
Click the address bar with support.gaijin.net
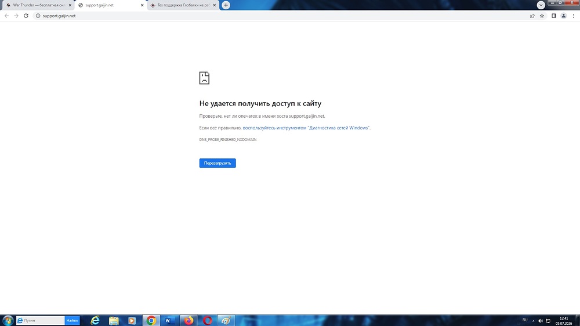pos(281,16)
